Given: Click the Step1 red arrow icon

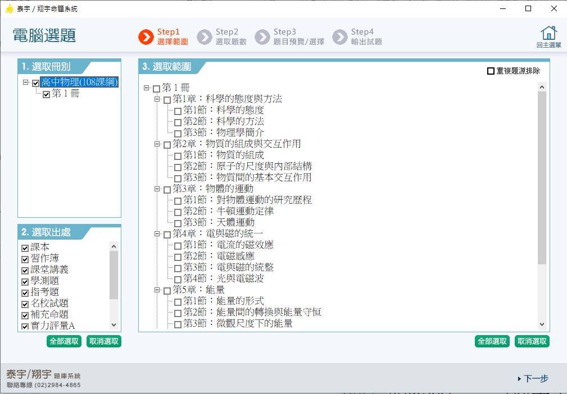Looking at the screenshot, I should [146, 37].
